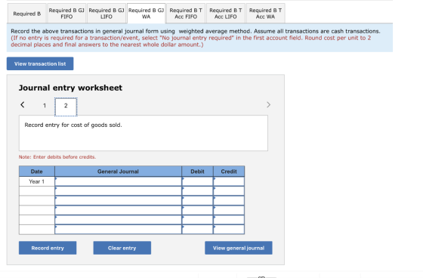The width and height of the screenshot is (423, 278).
Task: Switch to the Required B tab
Action: point(27,14)
